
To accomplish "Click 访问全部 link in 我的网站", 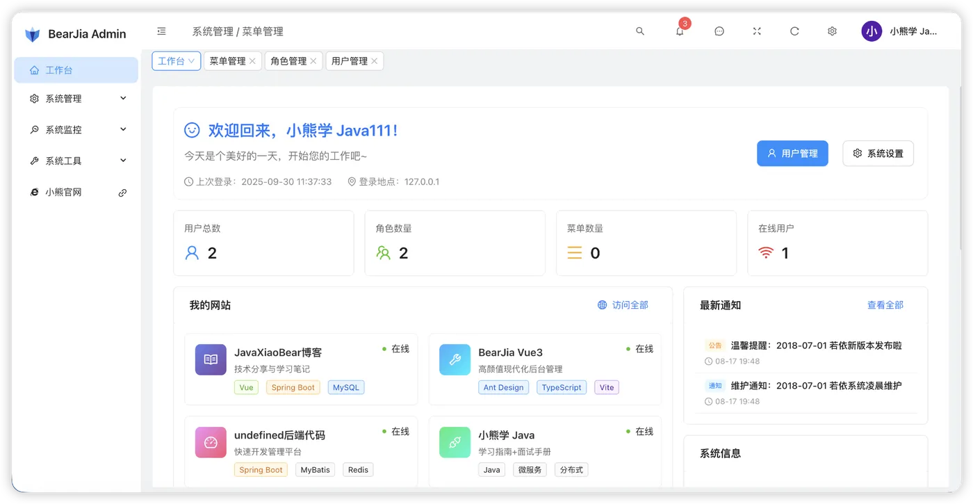I will (x=623, y=305).
